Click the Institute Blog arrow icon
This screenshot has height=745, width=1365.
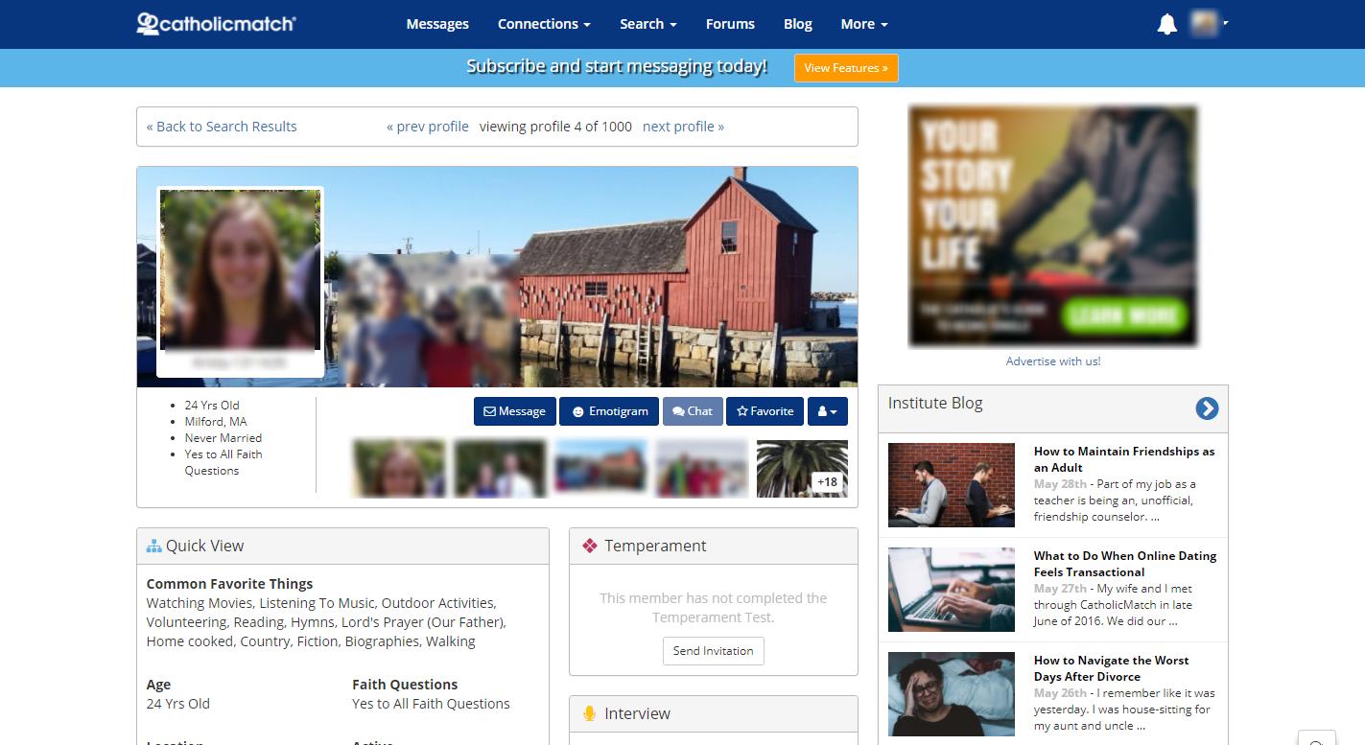1207,408
